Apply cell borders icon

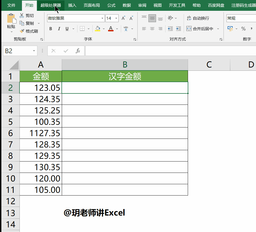coord(82,29)
